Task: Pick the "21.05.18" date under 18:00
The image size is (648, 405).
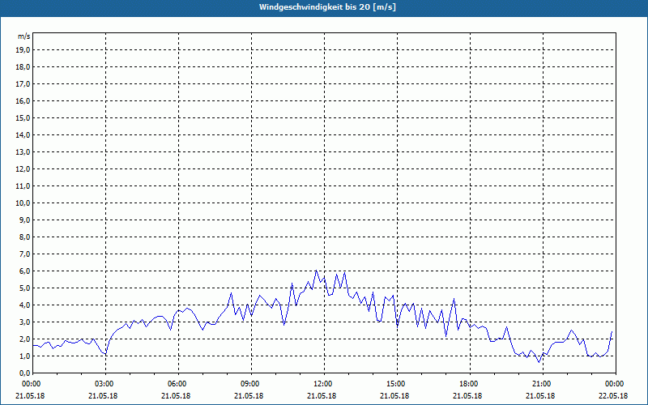Action: (467, 396)
